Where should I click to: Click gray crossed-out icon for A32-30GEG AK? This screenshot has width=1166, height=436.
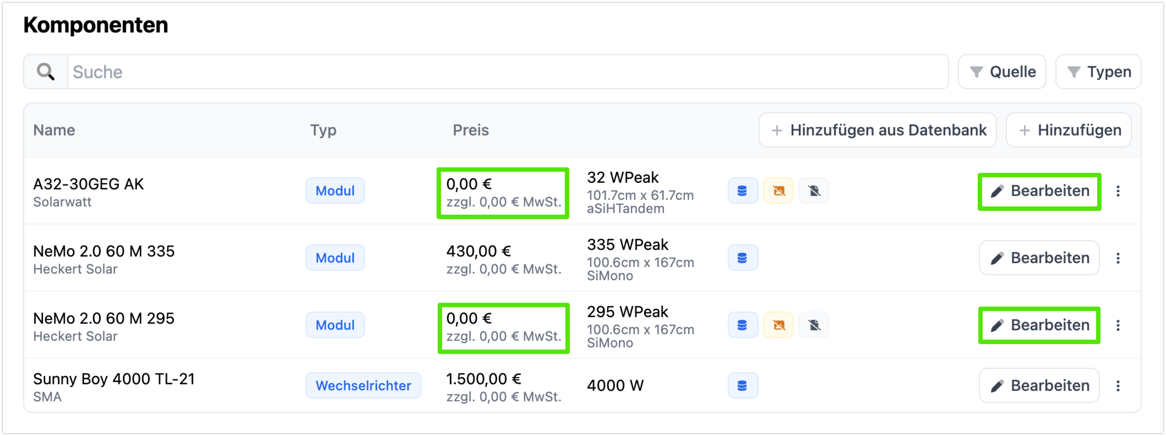click(x=814, y=190)
